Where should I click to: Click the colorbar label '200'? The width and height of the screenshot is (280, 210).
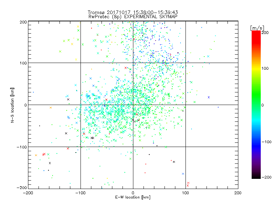click(x=265, y=33)
